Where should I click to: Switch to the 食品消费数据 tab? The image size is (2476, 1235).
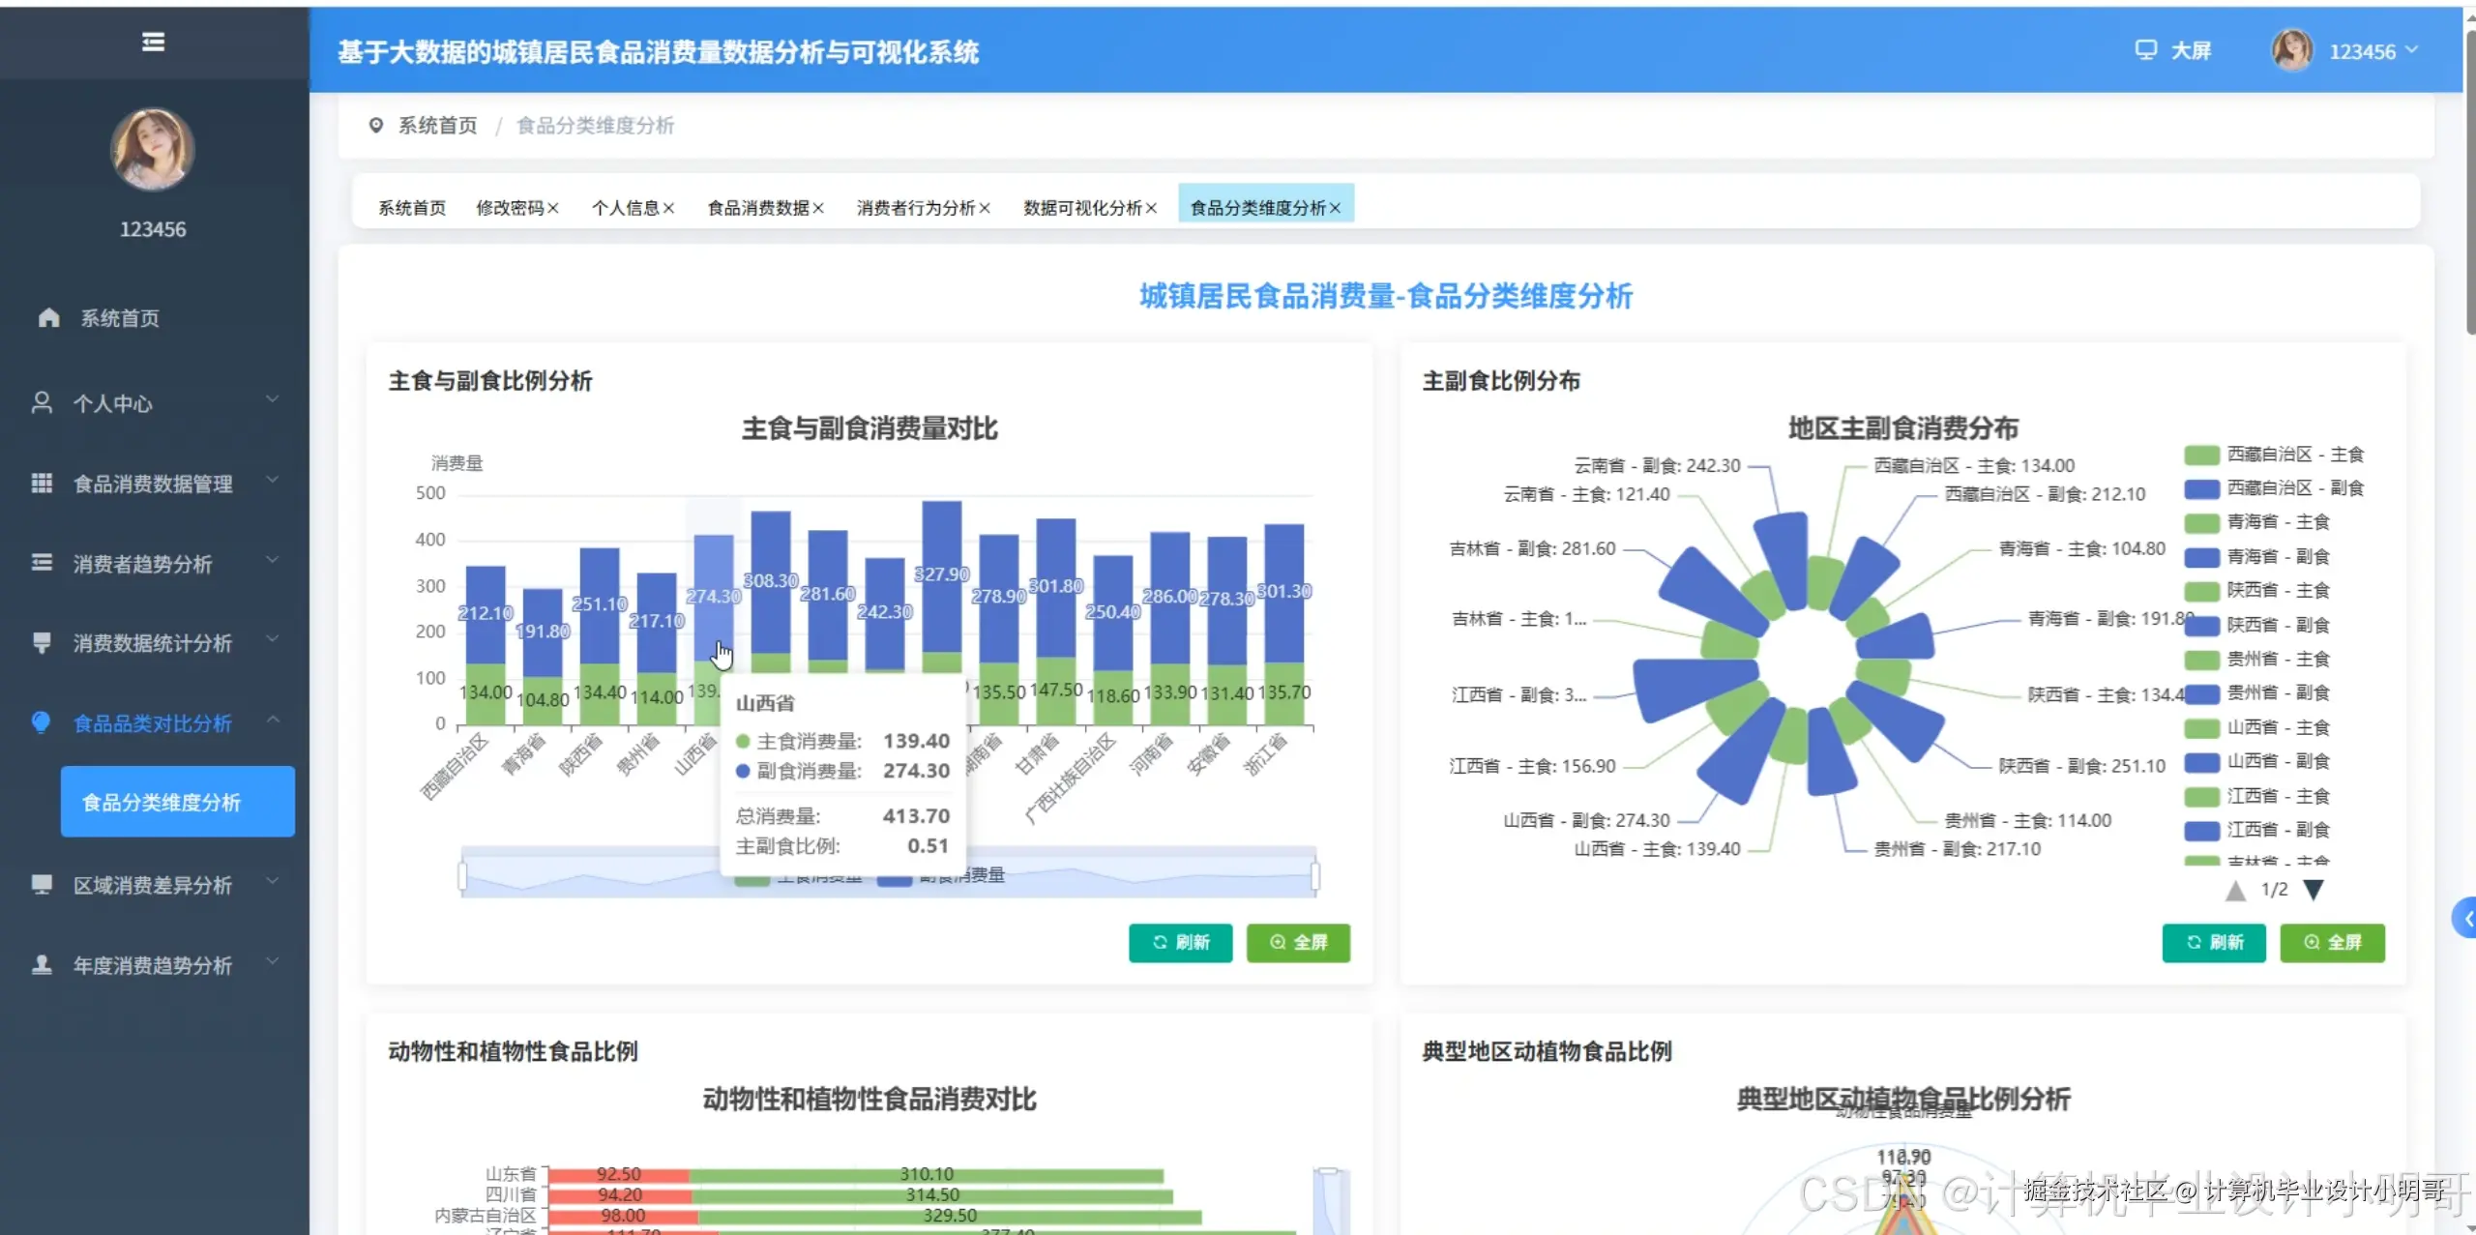(x=758, y=207)
